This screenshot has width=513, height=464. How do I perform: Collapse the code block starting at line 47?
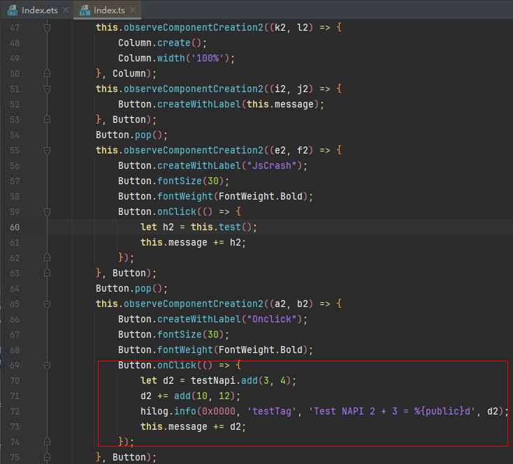point(47,27)
